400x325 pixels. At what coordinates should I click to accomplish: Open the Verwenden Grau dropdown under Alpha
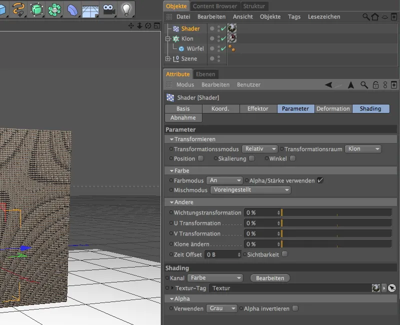(x=221, y=308)
